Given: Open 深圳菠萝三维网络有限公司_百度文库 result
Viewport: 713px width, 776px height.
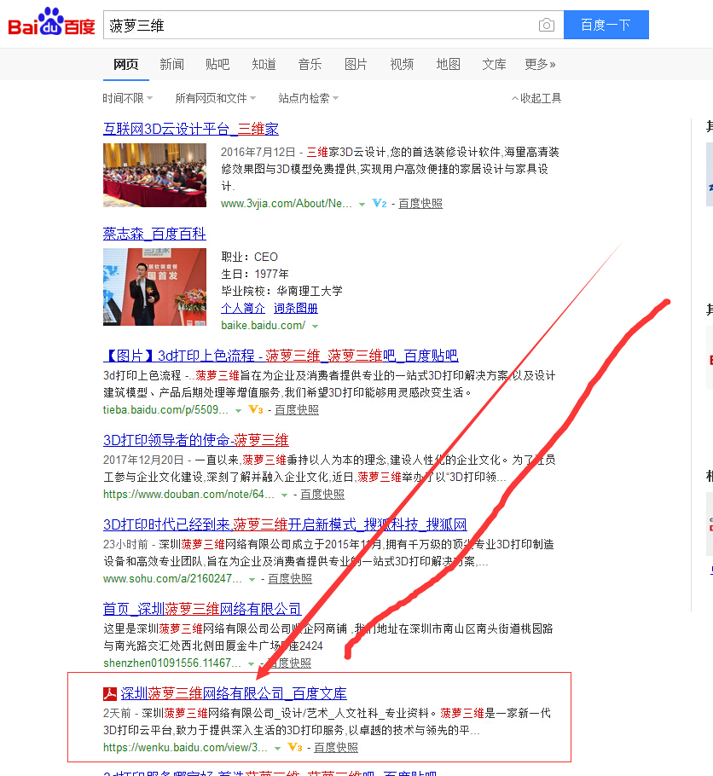Looking at the screenshot, I should (x=234, y=693).
